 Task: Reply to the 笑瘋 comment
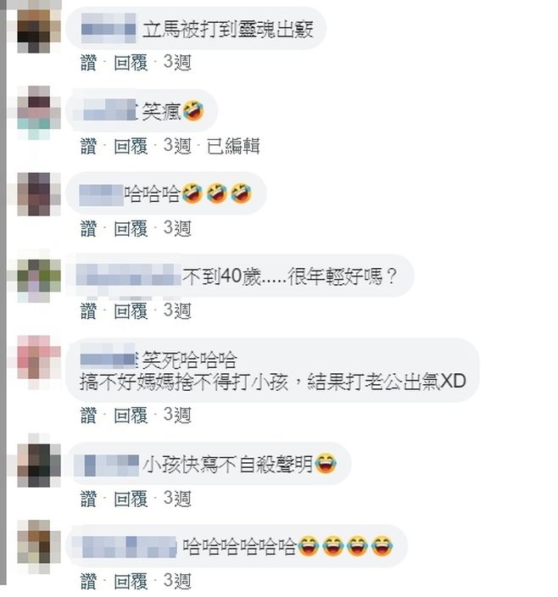[x=131, y=146]
